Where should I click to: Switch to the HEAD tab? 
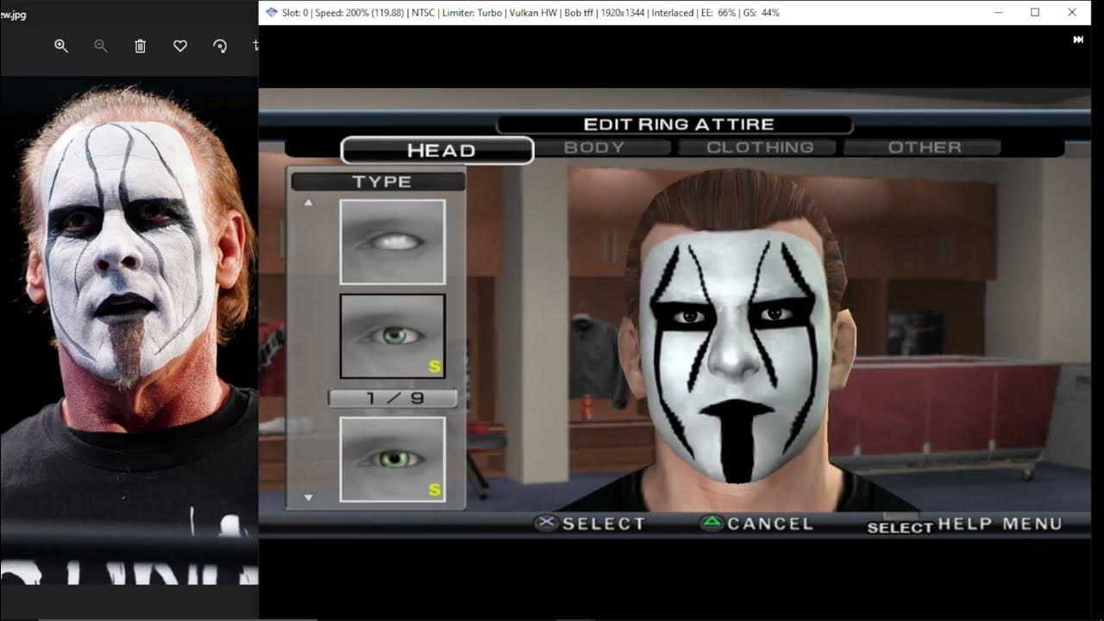(437, 150)
